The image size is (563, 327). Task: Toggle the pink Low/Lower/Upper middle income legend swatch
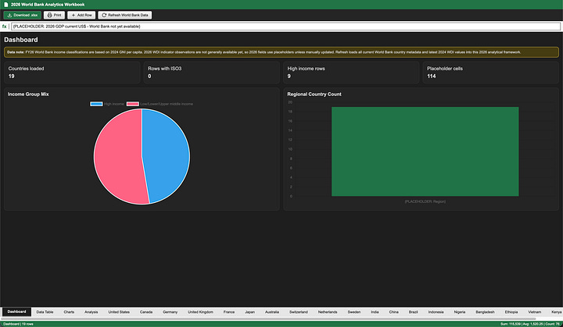(132, 104)
